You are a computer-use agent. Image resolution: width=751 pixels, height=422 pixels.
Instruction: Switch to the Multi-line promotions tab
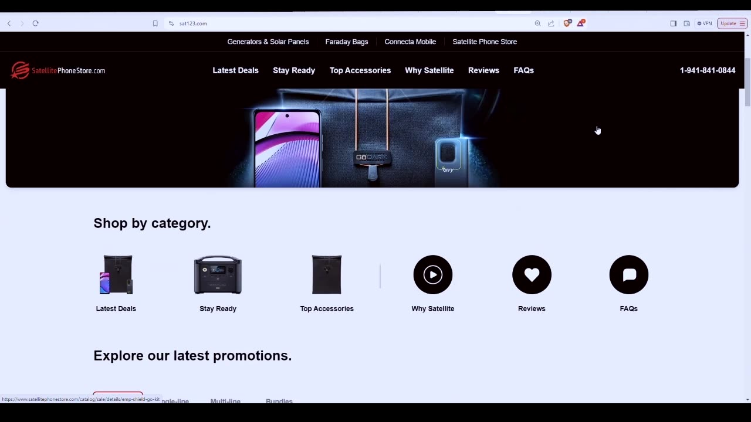tap(225, 401)
